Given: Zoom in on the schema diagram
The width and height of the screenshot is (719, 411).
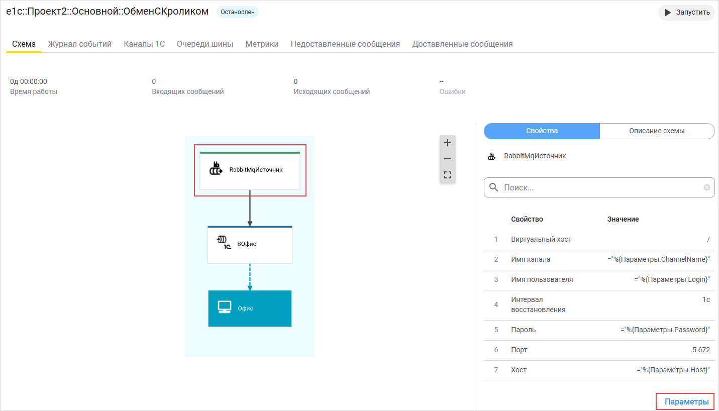Looking at the screenshot, I should (x=447, y=143).
